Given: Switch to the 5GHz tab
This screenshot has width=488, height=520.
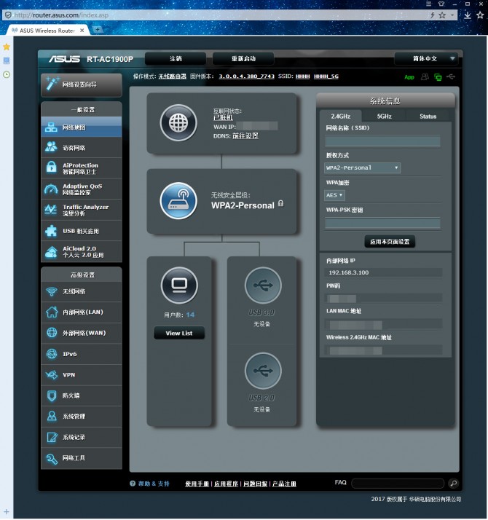Looking at the screenshot, I should click(x=384, y=117).
